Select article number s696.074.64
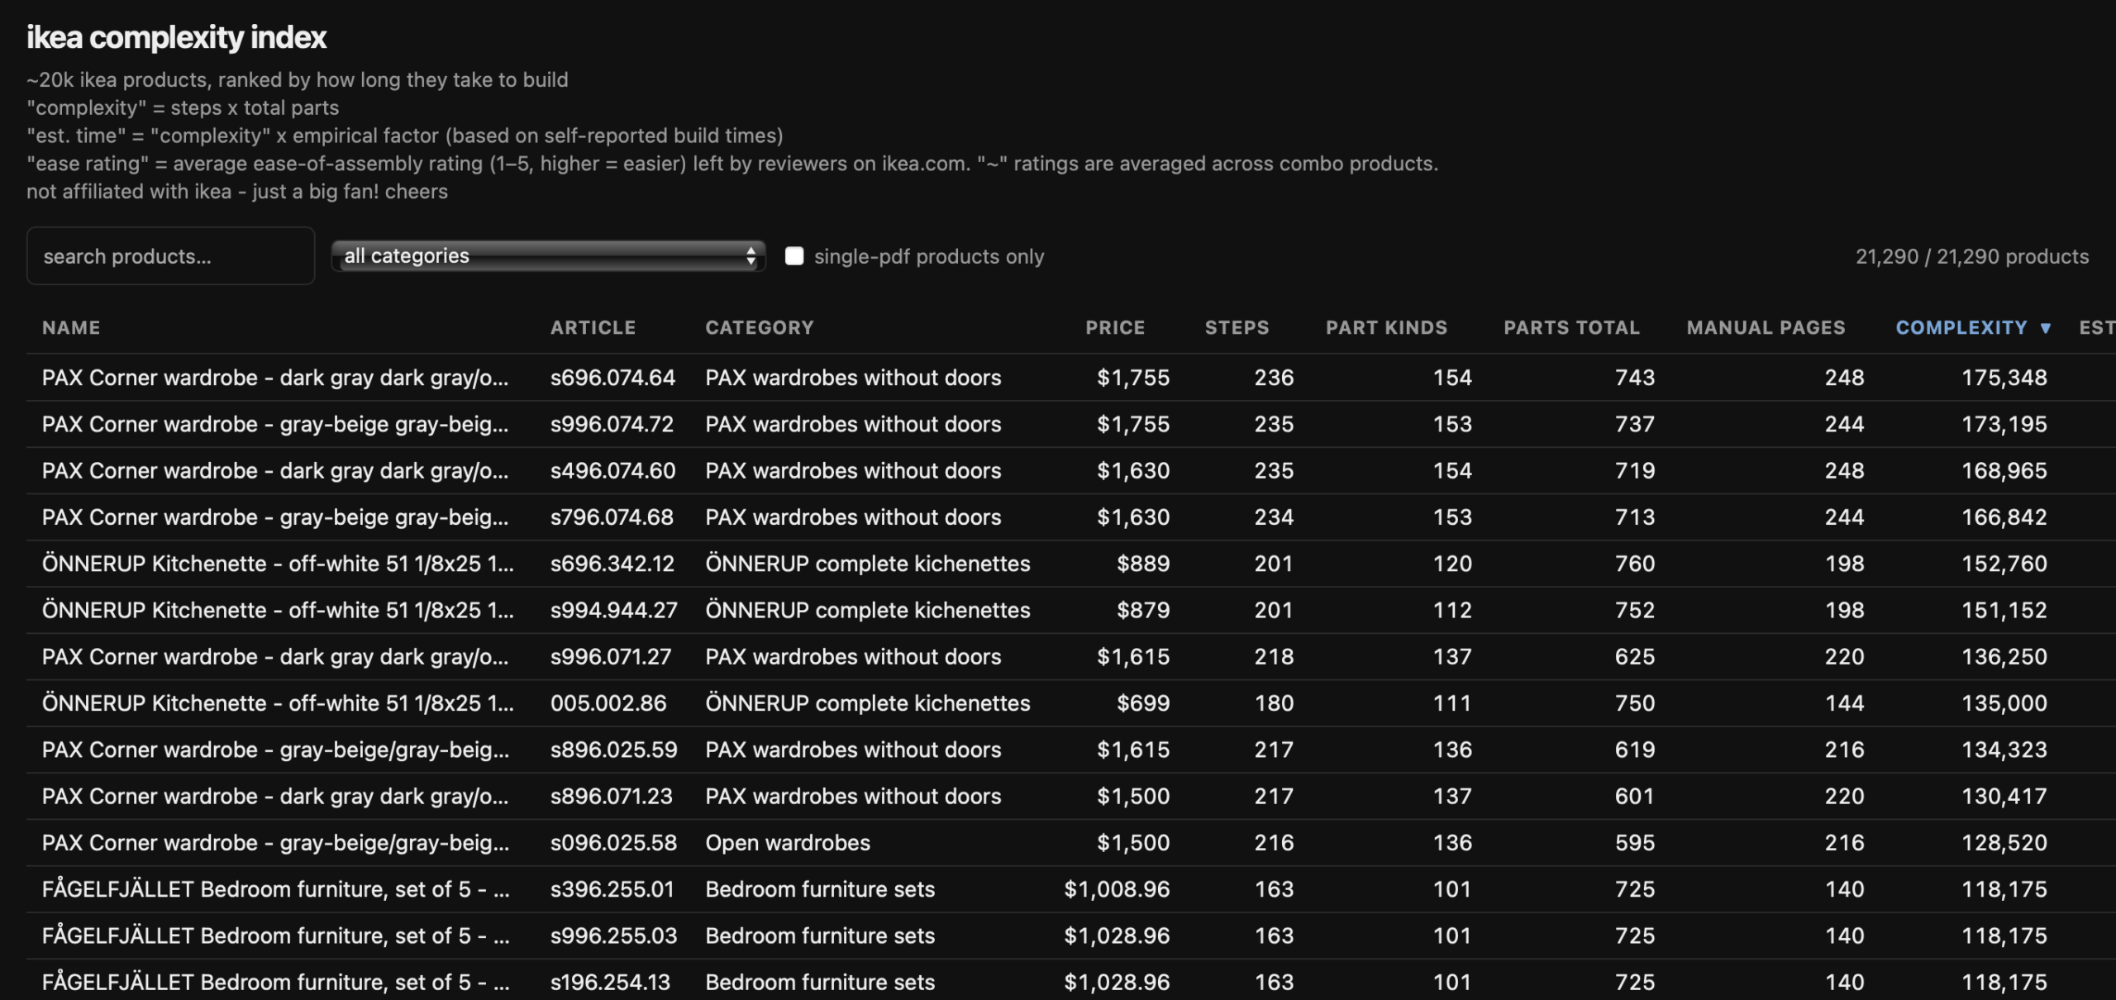Image resolution: width=2116 pixels, height=1000 pixels. click(x=612, y=378)
